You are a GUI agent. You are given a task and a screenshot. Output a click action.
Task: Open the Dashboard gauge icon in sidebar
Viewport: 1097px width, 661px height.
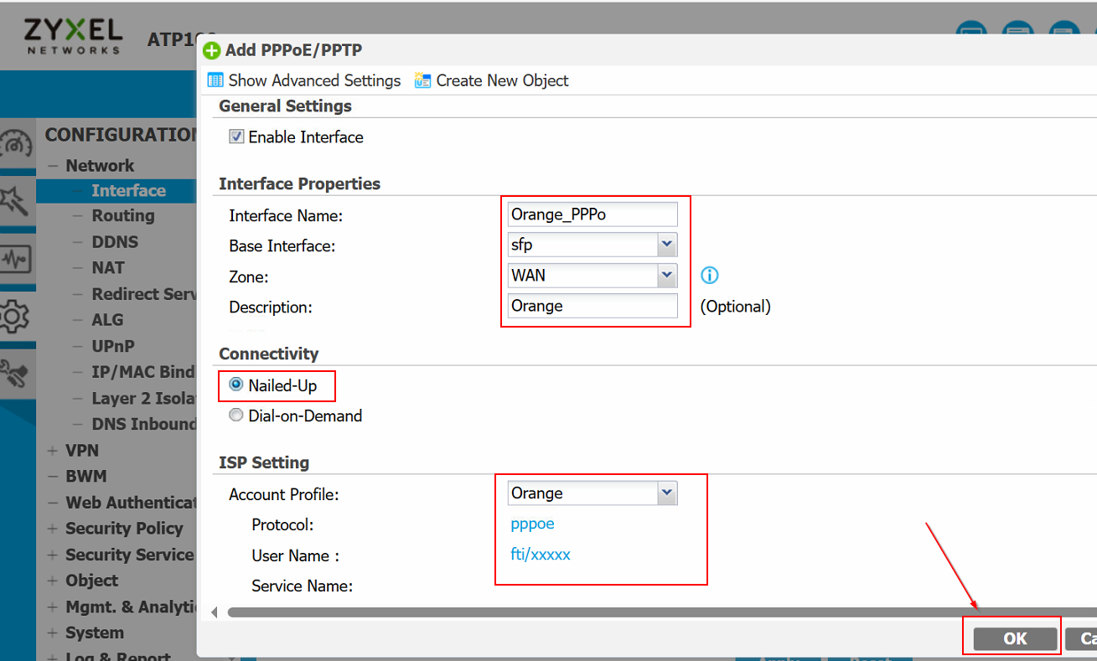tap(18, 144)
